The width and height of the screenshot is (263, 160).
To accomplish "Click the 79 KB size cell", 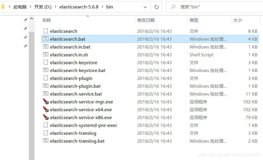I will [251, 118].
